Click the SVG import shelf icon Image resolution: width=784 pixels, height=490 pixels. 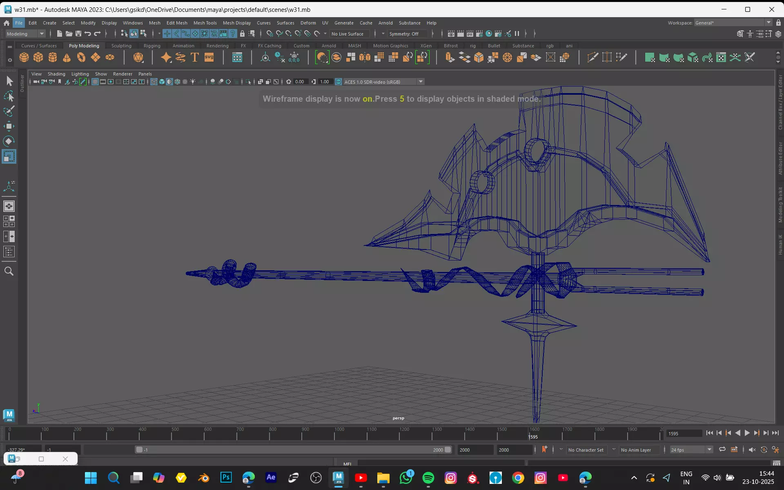[209, 58]
